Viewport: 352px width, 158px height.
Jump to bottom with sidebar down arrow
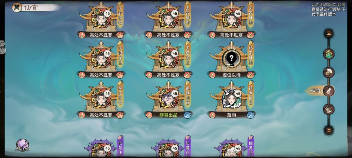(329, 130)
